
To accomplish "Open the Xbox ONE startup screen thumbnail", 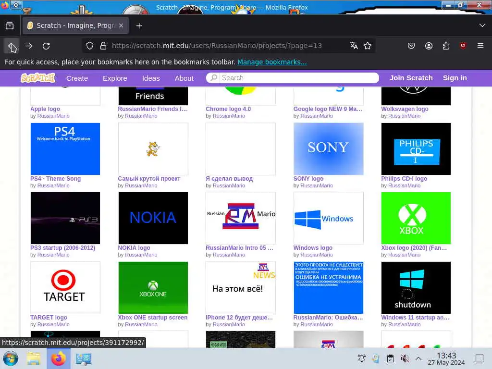I will pyautogui.click(x=153, y=288).
